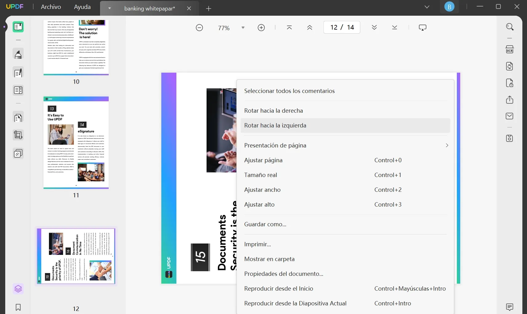Go to the next page

pos(374,27)
